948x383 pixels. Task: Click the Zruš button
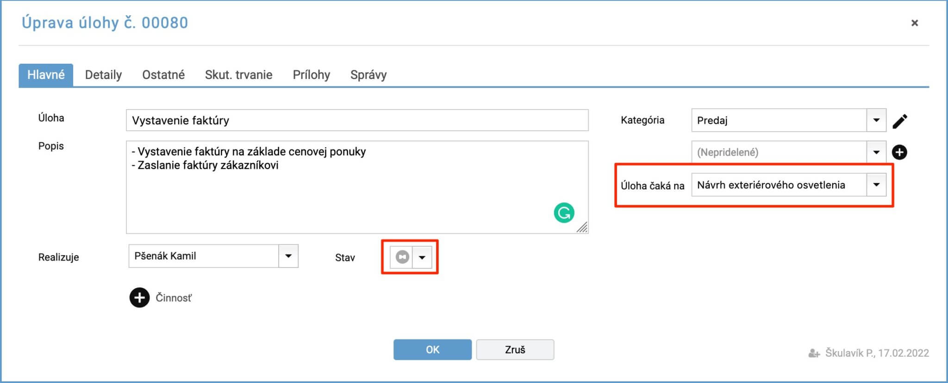click(x=515, y=350)
